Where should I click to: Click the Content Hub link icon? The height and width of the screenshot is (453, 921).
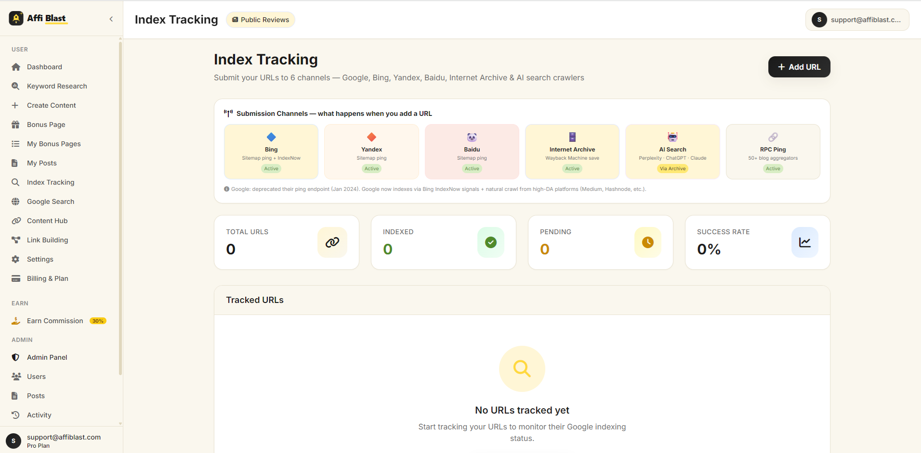pos(16,221)
